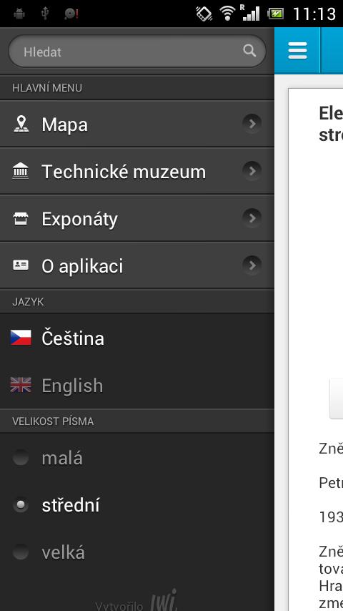
Task: Switch language to Čeština
Action: coord(137,338)
